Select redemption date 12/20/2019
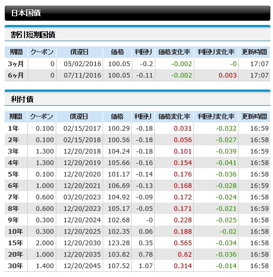The width and height of the screenshot is (273, 277). click(82, 162)
